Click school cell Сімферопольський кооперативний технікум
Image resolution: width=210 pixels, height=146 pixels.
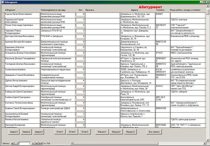point(58,76)
